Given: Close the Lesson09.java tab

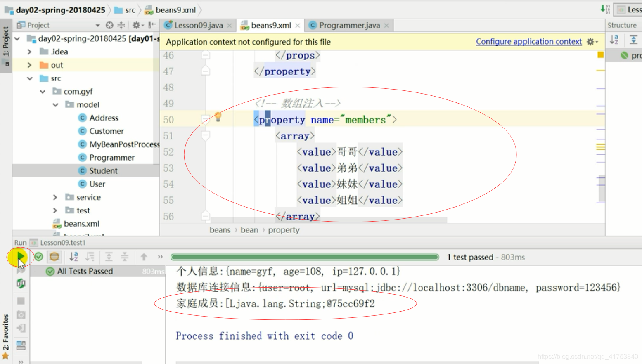Looking at the screenshot, I should pyautogui.click(x=230, y=26).
